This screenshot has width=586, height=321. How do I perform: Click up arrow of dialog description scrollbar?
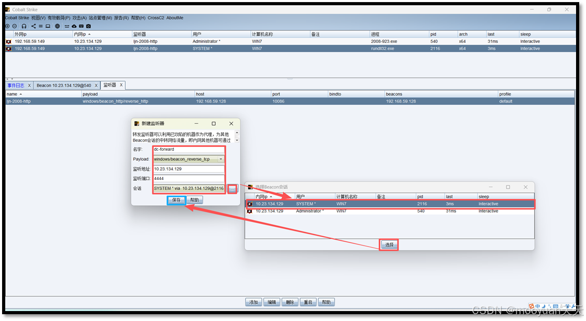coord(237,133)
